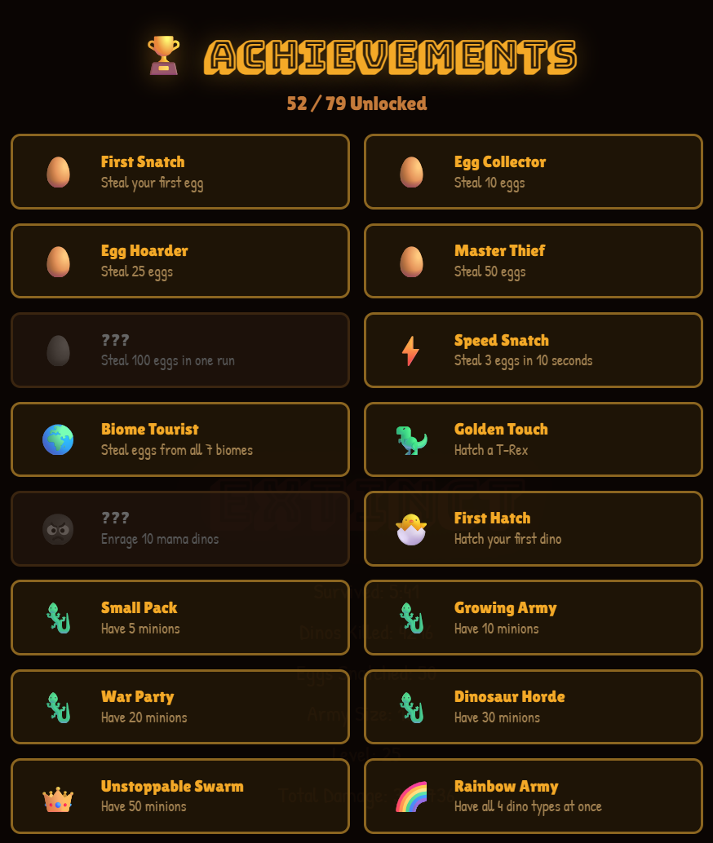Click the Dinosaur Horde achievement title

(x=509, y=696)
